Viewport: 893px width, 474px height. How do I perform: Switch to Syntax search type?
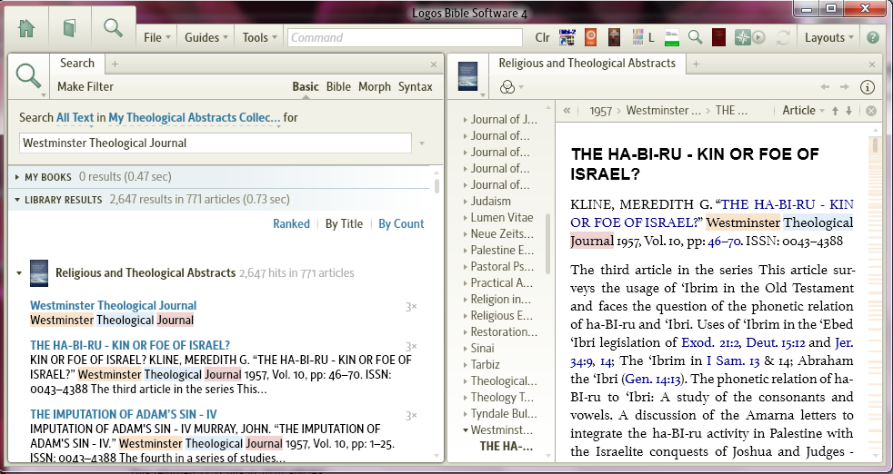pyautogui.click(x=416, y=86)
